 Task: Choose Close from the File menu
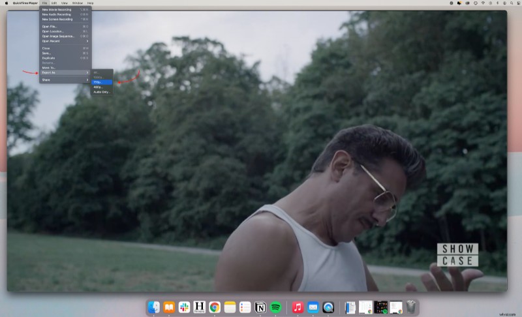pyautogui.click(x=65, y=48)
